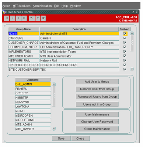Toggle Enabled checkbox for ADMIN group
The height and width of the screenshot is (147, 143).
pyautogui.click(x=125, y=34)
